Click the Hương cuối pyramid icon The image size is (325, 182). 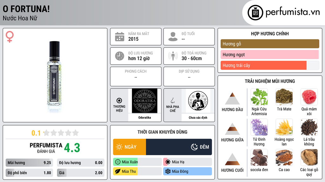[x=232, y=159]
